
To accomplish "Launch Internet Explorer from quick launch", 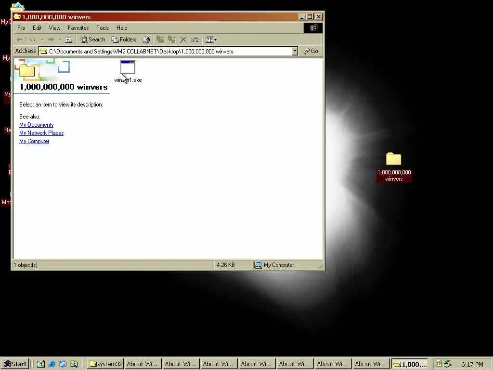I will tap(52, 364).
